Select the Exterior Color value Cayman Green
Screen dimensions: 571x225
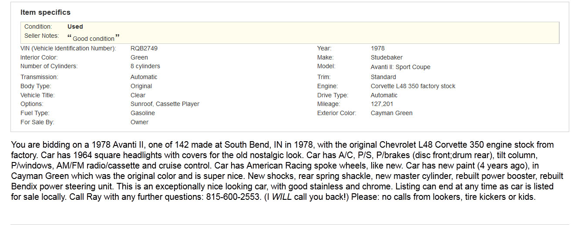(392, 113)
